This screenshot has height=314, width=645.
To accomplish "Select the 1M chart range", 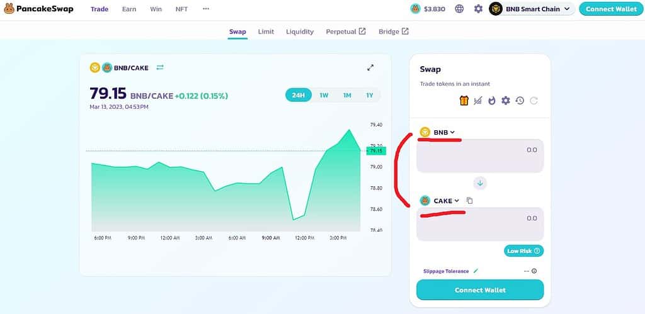I will 347,96.
